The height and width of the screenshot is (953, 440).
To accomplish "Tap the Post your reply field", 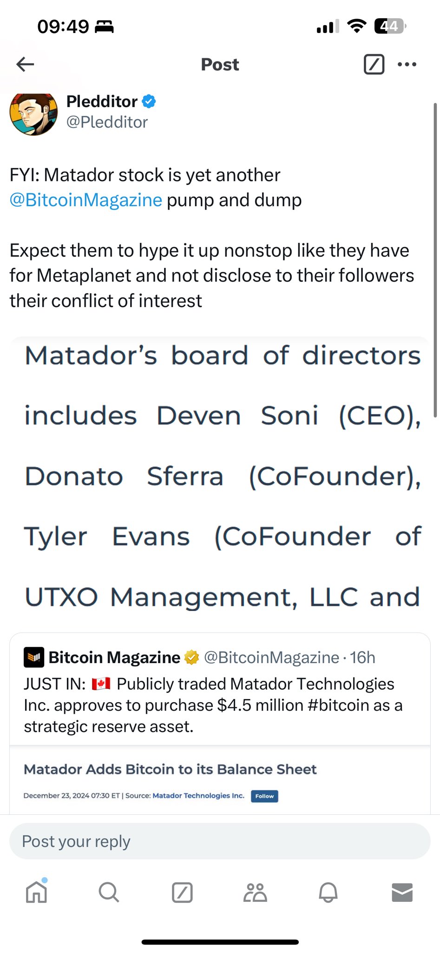I will pos(220,841).
